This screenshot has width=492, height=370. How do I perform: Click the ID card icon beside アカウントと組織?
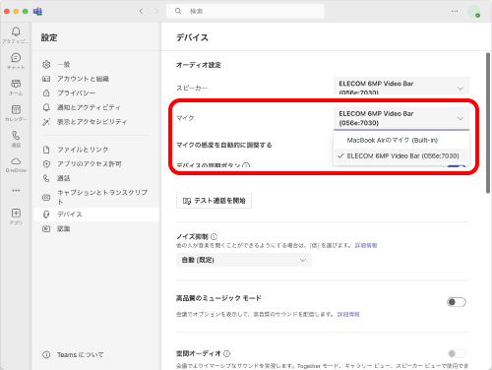coord(46,79)
